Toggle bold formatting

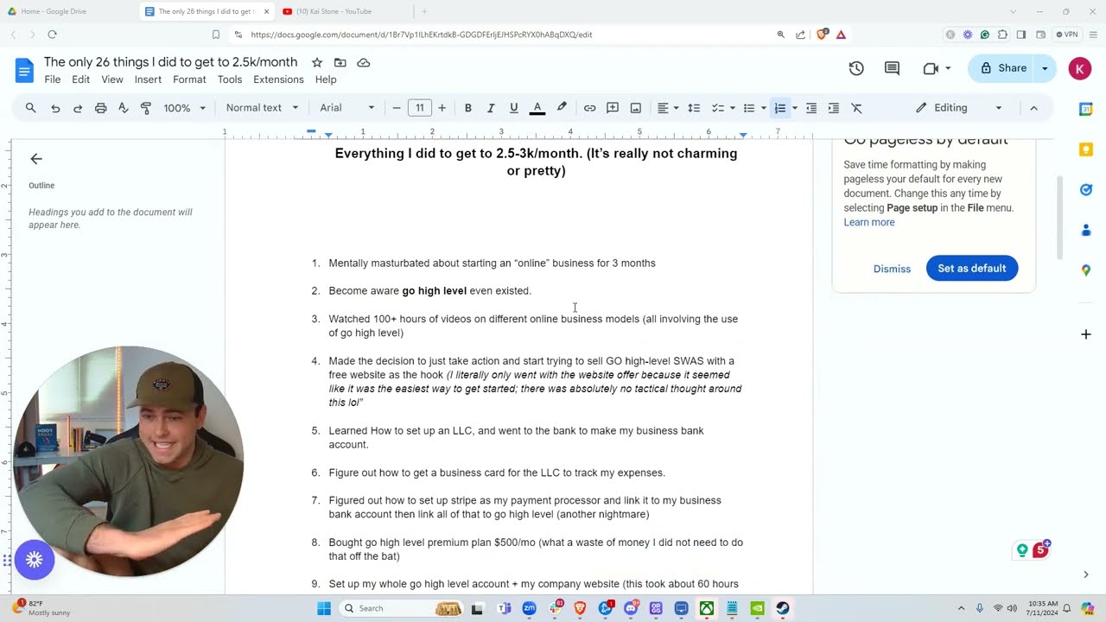click(x=468, y=108)
